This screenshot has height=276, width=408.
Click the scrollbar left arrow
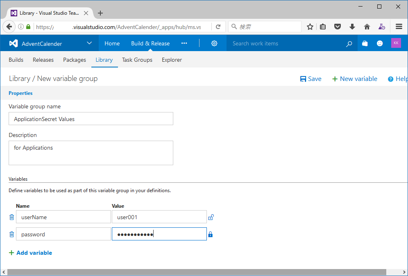(4, 272)
